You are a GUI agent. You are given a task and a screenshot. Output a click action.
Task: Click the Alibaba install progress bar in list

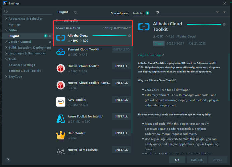109,36
